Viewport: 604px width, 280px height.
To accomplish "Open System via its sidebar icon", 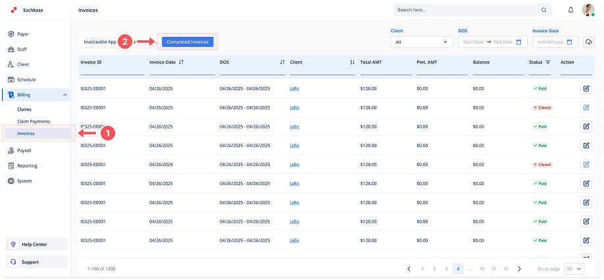I will (x=11, y=181).
